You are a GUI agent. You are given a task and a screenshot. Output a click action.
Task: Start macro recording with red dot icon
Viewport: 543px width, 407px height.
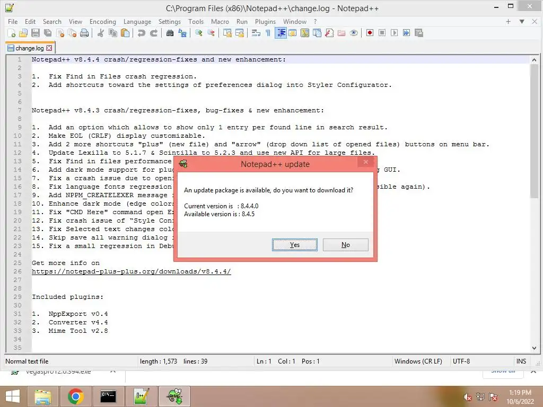click(x=370, y=33)
